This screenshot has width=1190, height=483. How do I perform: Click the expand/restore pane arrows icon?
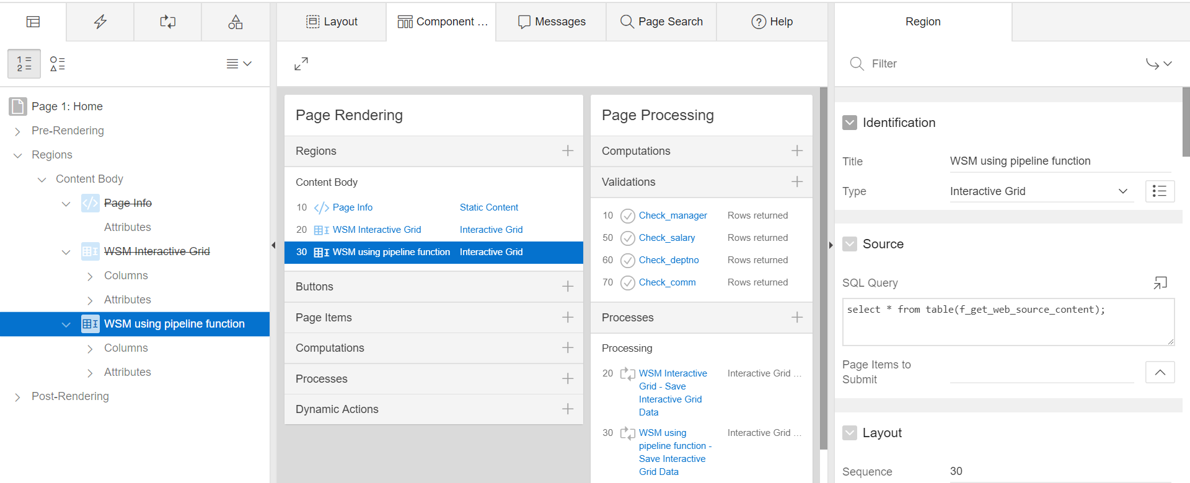301,64
